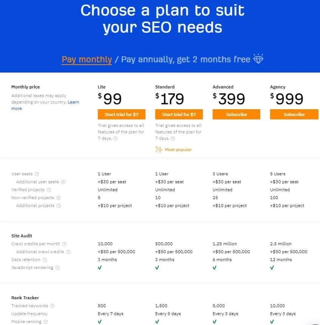The image size is (320, 325).
Task: Click help icon next to JavaScript rendering
Action: point(57,268)
